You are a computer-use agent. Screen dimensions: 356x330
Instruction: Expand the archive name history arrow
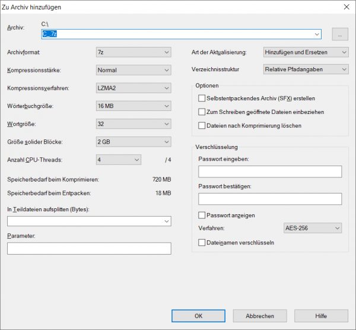pos(317,34)
